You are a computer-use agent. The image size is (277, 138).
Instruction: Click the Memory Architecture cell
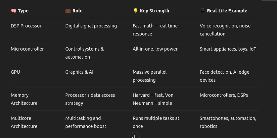24,99
